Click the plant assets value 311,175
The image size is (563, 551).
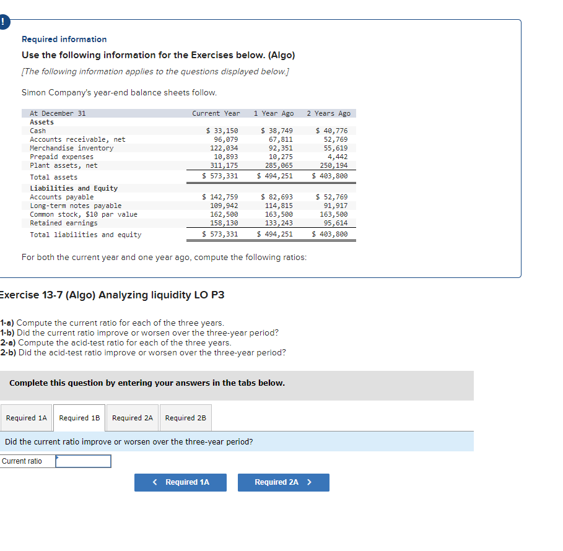[x=224, y=165]
